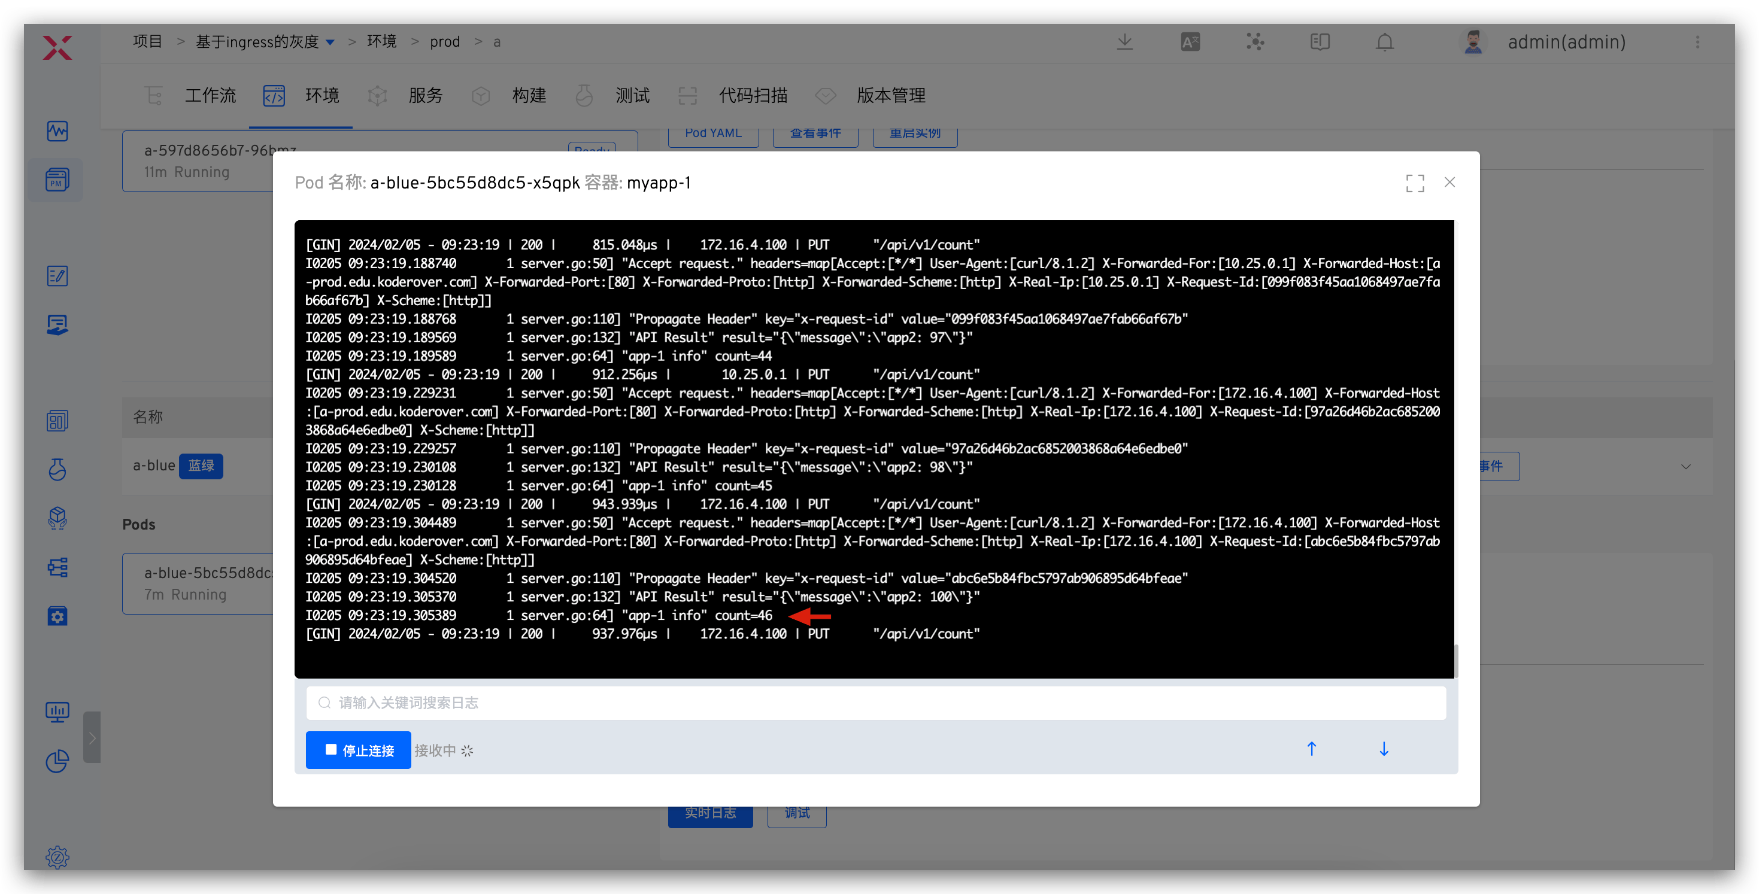1759x894 pixels.
Task: Open the language translation icon
Action: pyautogui.click(x=1190, y=42)
